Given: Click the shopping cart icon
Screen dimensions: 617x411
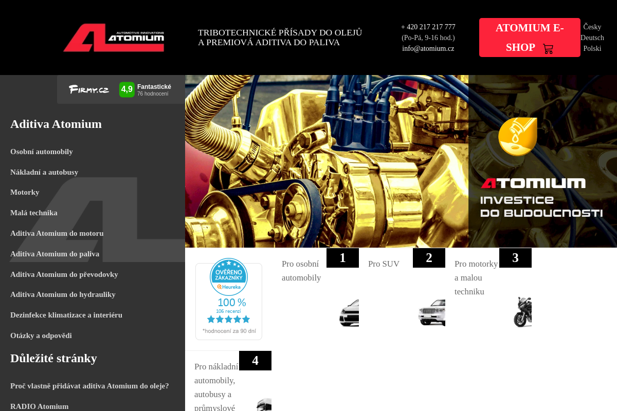Looking at the screenshot, I should coord(548,49).
